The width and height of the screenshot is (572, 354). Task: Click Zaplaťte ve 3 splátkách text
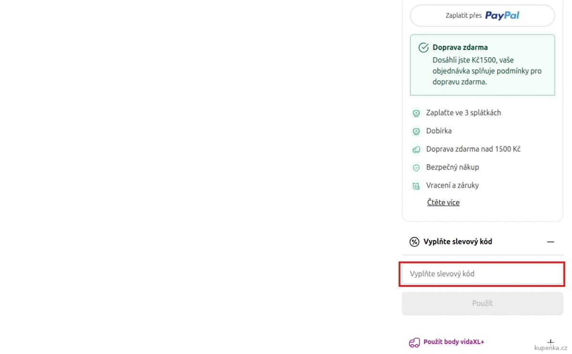[x=463, y=113]
